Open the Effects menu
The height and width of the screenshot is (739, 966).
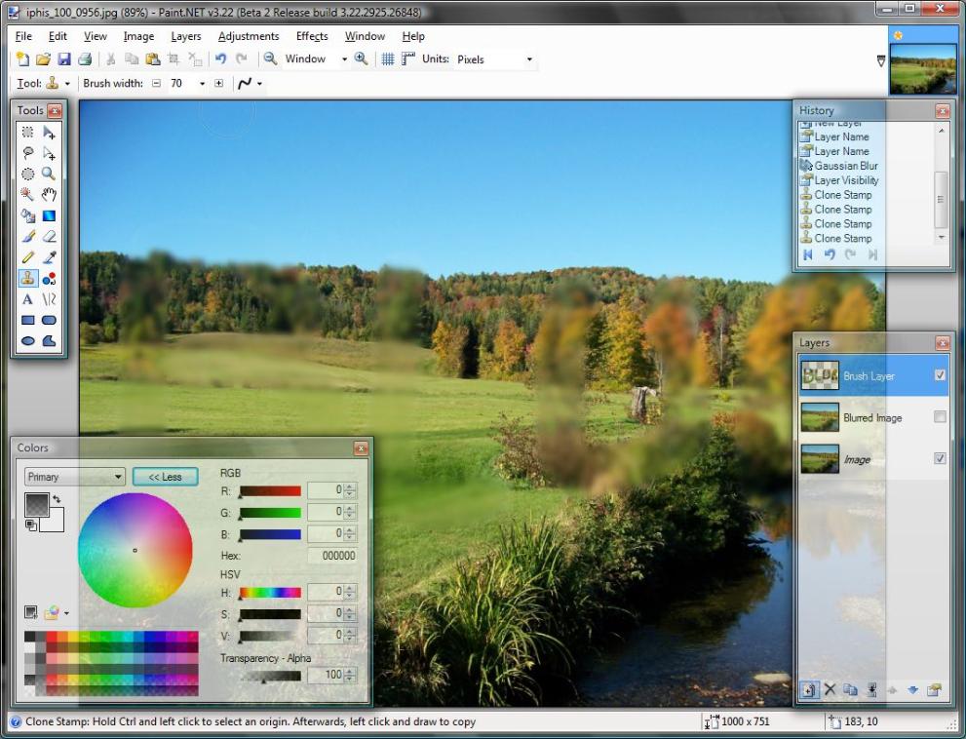[312, 36]
